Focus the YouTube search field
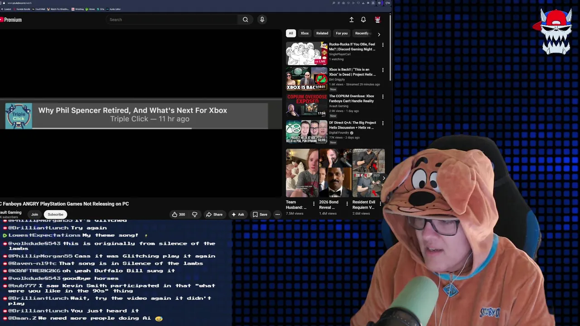Image resolution: width=580 pixels, height=326 pixels. pyautogui.click(x=172, y=19)
